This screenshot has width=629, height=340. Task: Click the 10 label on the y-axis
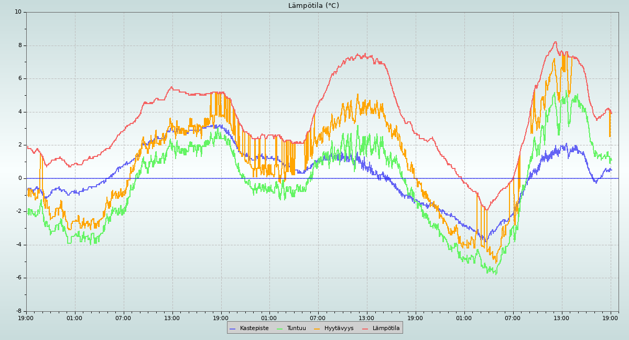point(18,12)
